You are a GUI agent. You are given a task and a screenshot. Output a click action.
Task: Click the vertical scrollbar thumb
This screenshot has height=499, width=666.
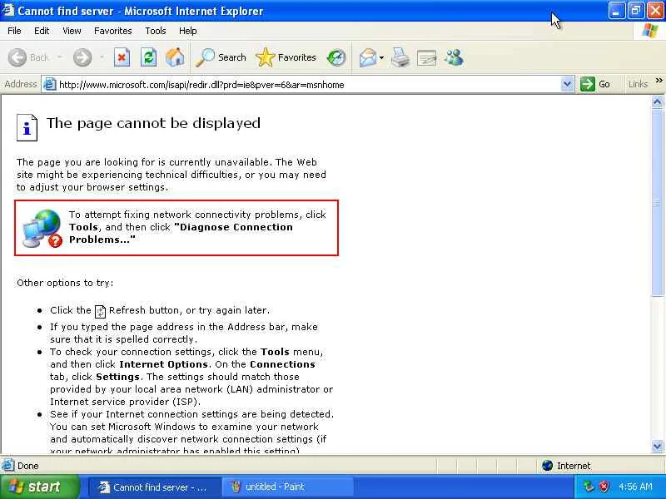pos(657,202)
